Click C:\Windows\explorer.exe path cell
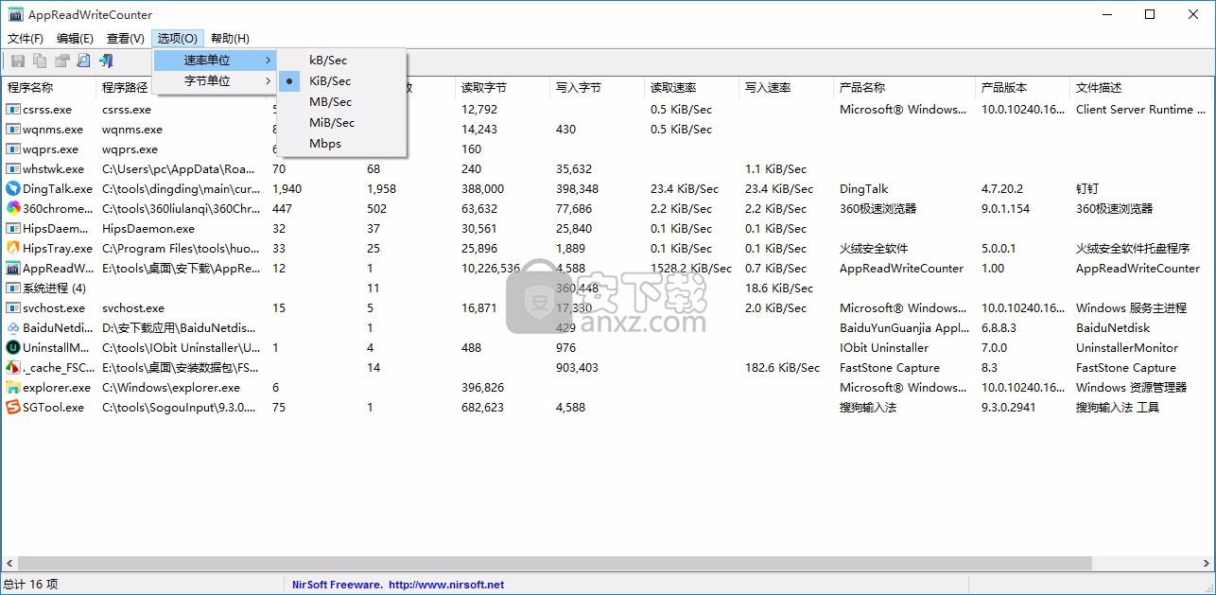Image resolution: width=1216 pixels, height=595 pixels. (x=171, y=388)
